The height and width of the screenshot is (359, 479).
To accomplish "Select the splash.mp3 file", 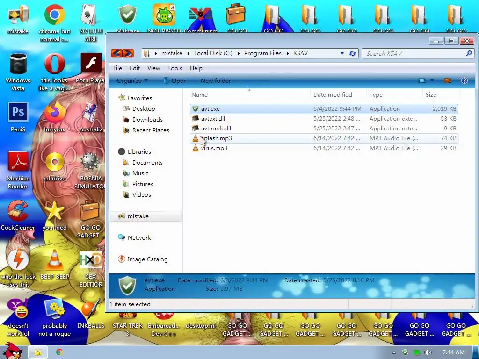I will 324,138.
